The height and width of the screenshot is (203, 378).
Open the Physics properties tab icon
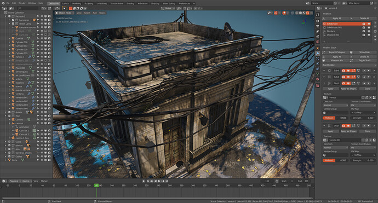pyautogui.click(x=318, y=63)
